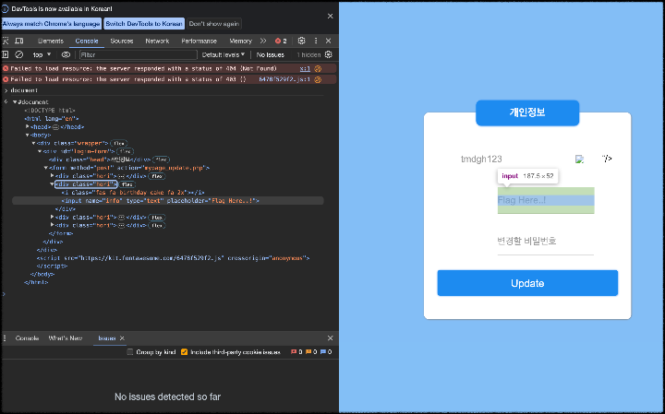This screenshot has width=665, height=414.
Task: Click red error icon of the 404 message
Action: (x=6, y=68)
